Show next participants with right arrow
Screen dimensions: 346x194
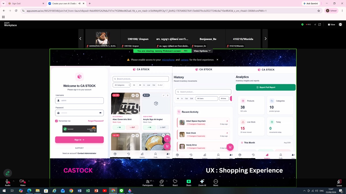(265, 39)
